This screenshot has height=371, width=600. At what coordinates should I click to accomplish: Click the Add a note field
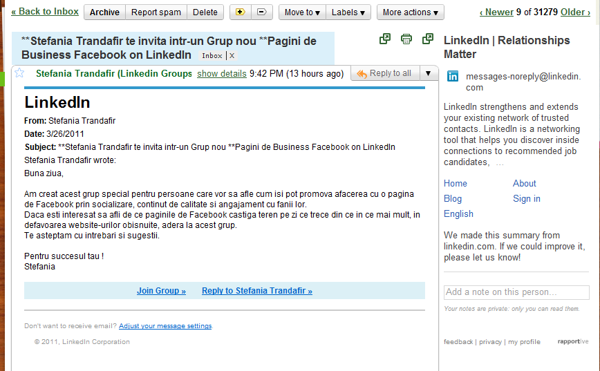click(x=516, y=292)
